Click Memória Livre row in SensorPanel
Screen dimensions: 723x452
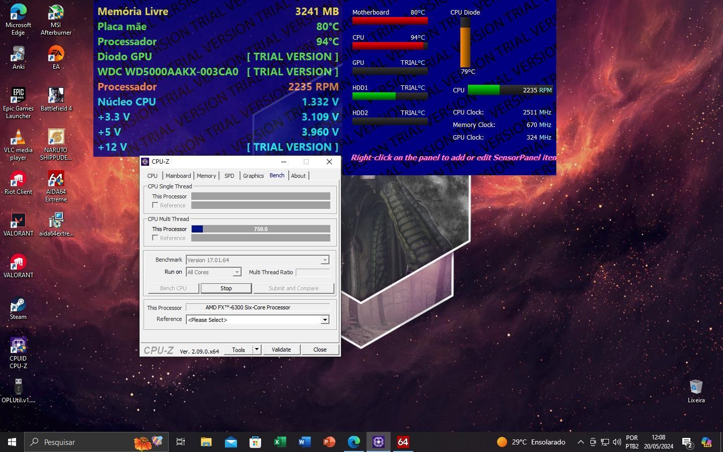point(218,11)
